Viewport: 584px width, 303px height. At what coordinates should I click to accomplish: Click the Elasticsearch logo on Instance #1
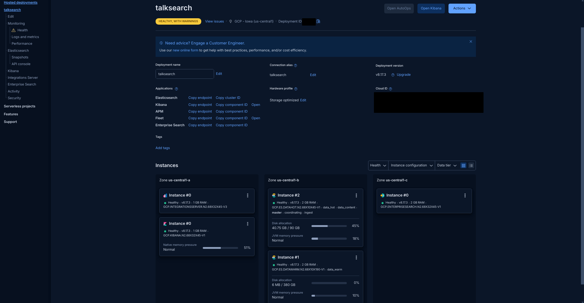[274, 258]
